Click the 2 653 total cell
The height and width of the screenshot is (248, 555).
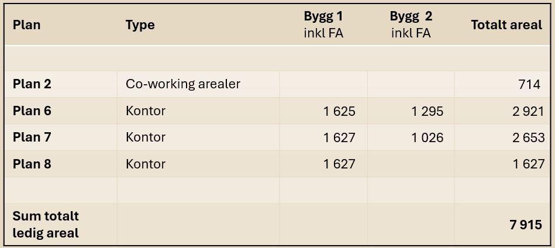coord(529,137)
